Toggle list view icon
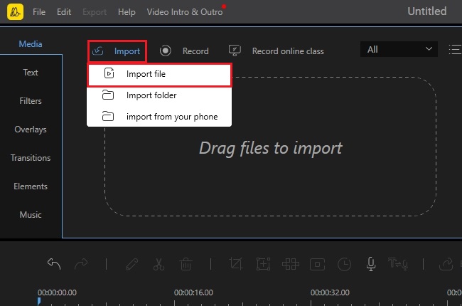462x306 pixels. (x=455, y=50)
